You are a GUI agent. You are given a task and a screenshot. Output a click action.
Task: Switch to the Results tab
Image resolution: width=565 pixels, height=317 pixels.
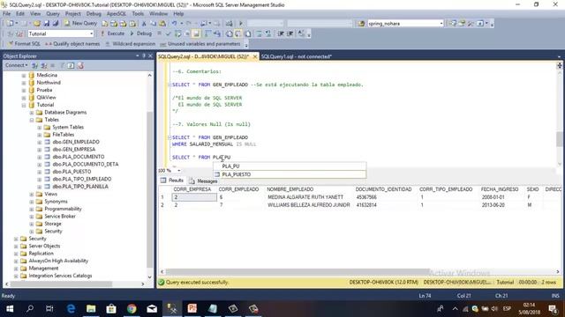172,181
